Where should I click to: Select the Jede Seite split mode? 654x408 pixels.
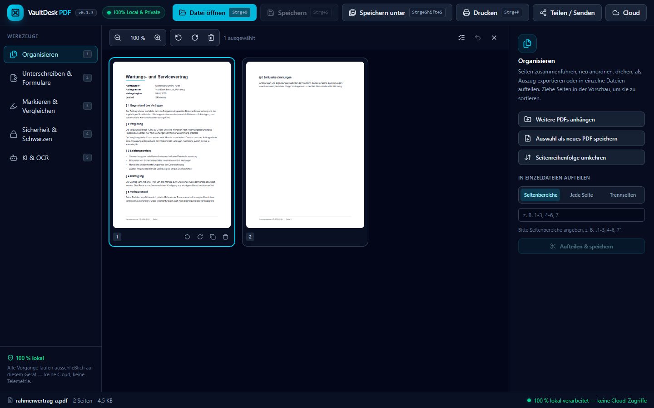coord(581,195)
